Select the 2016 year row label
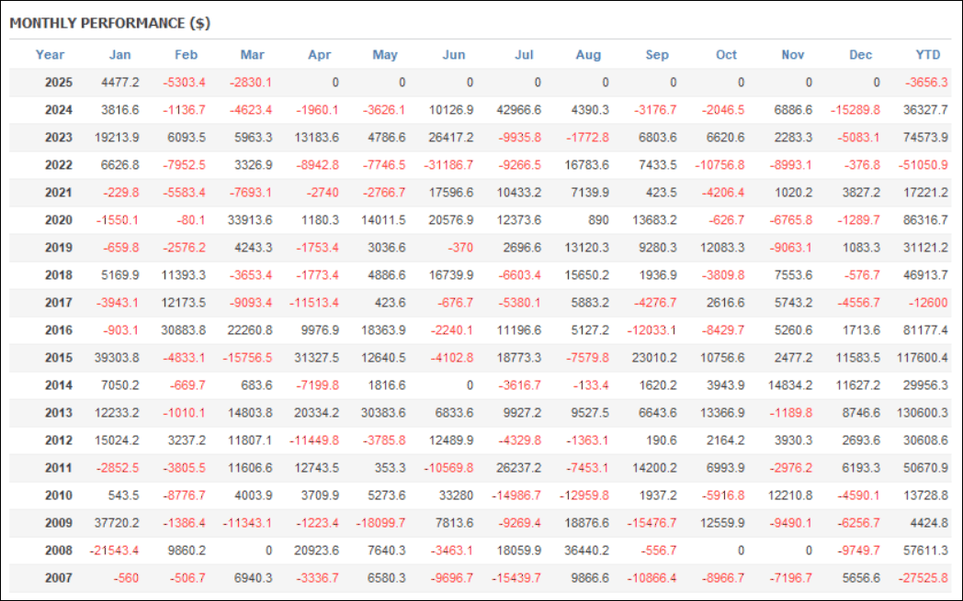The height and width of the screenshot is (601, 963). pyautogui.click(x=58, y=330)
